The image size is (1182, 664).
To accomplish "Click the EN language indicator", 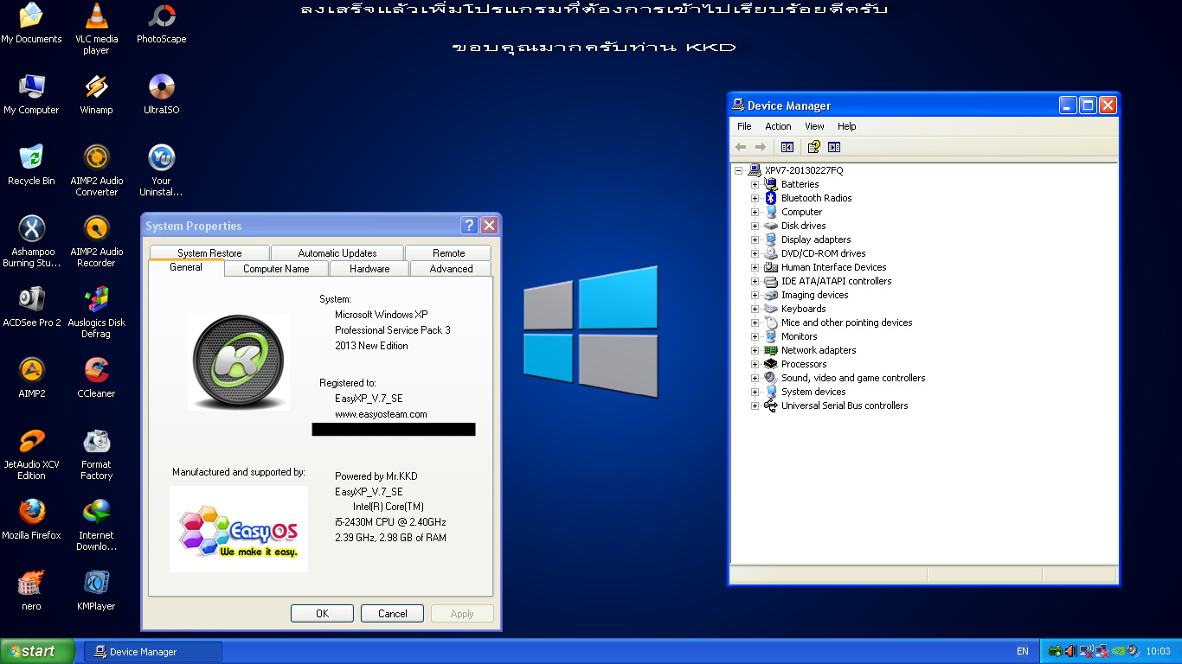I will [1023, 652].
